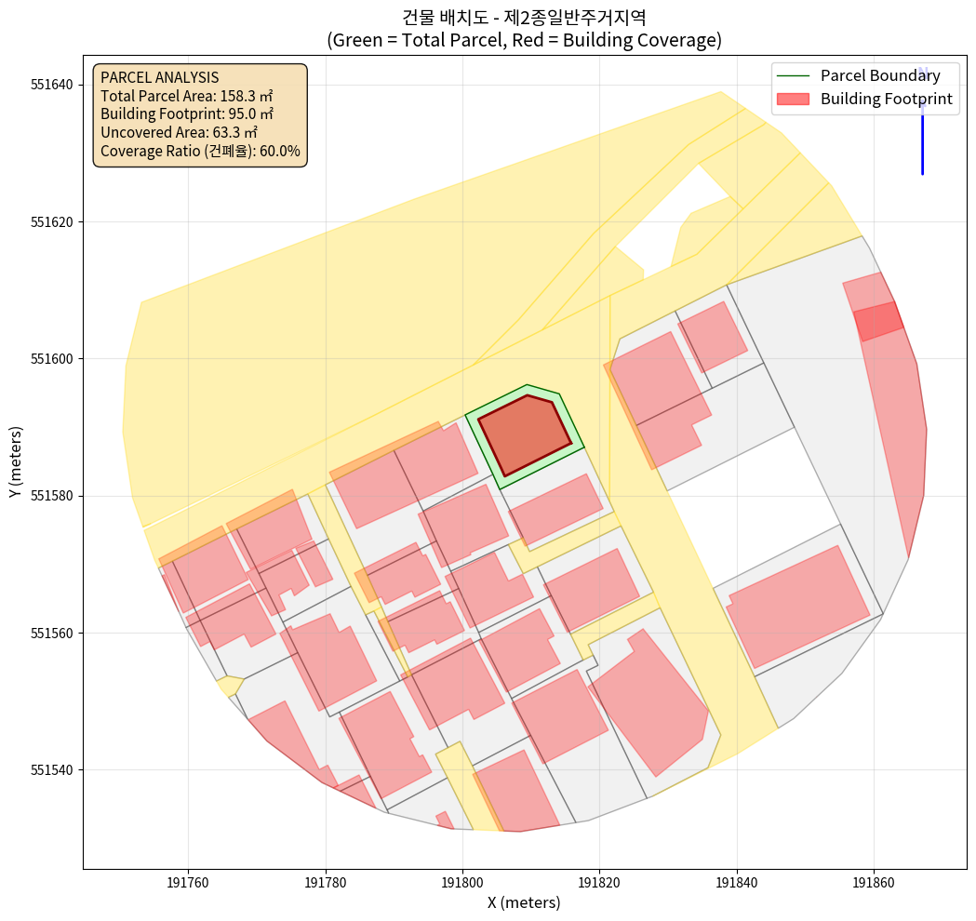Click the bright red overlapping building at right edge
The width and height of the screenshot is (976, 921).
point(878,321)
